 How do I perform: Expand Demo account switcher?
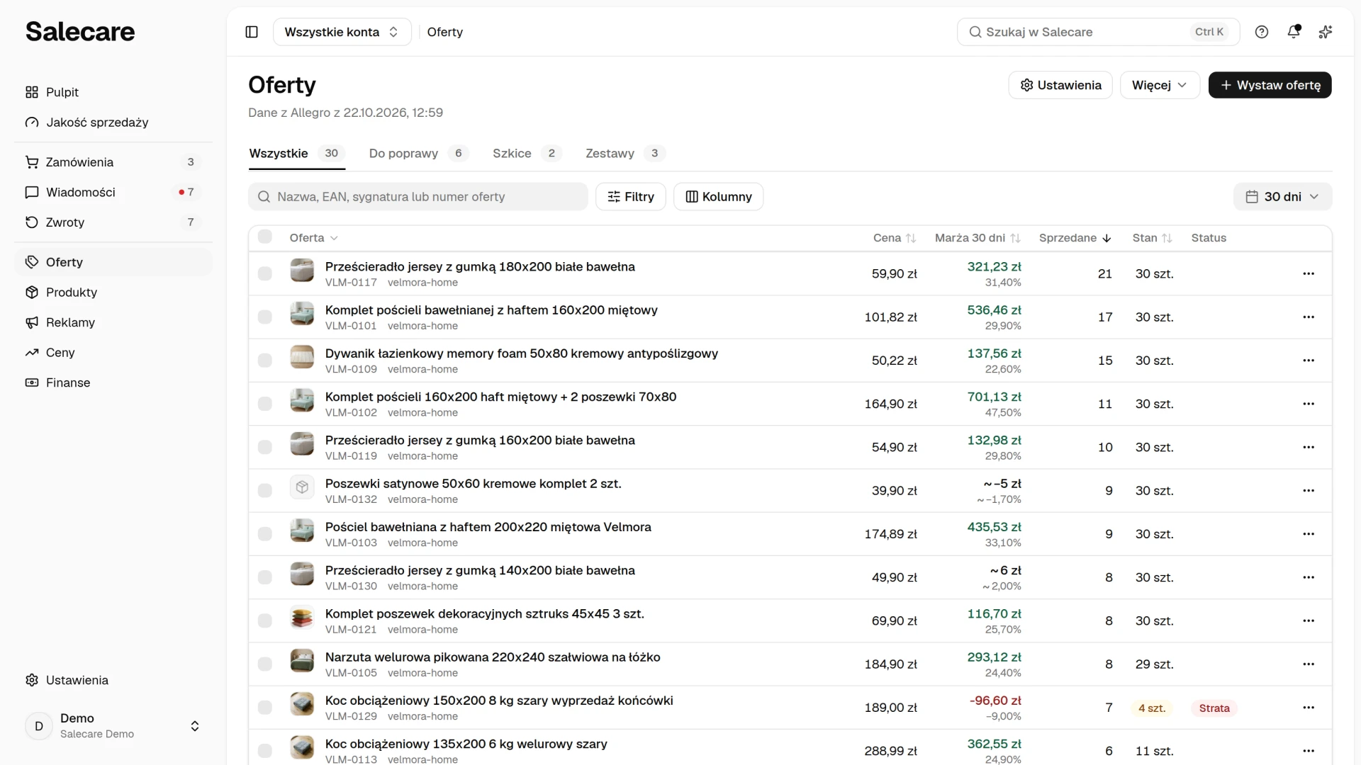113,726
